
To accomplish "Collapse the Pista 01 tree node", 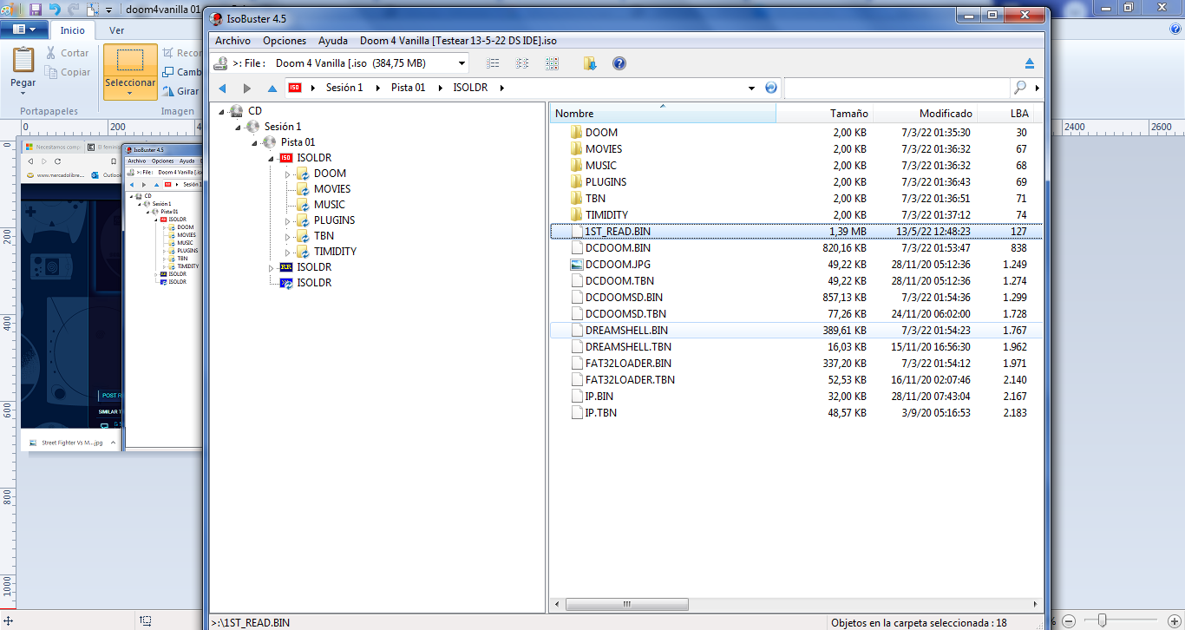I will (x=255, y=142).
